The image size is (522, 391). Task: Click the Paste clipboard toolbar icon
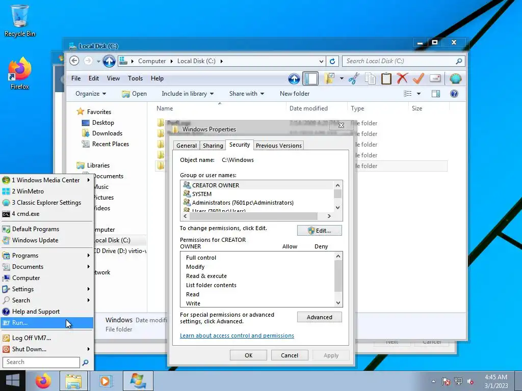tap(386, 79)
